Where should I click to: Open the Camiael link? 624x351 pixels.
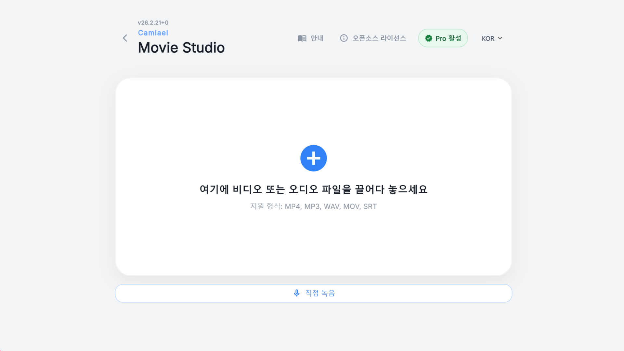(153, 33)
